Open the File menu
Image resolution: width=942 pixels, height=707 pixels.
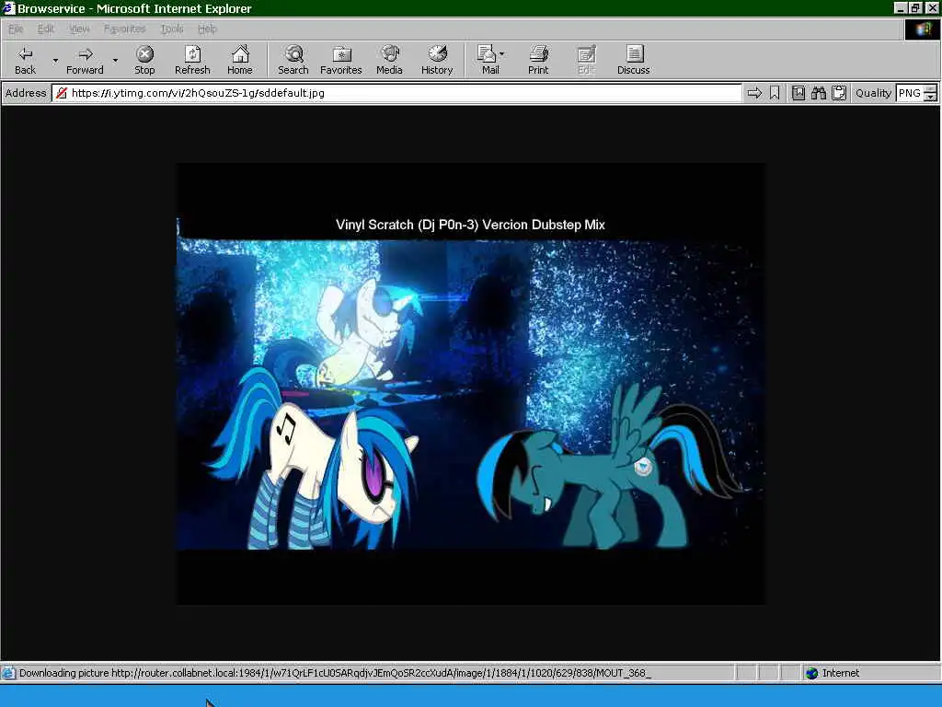point(16,29)
